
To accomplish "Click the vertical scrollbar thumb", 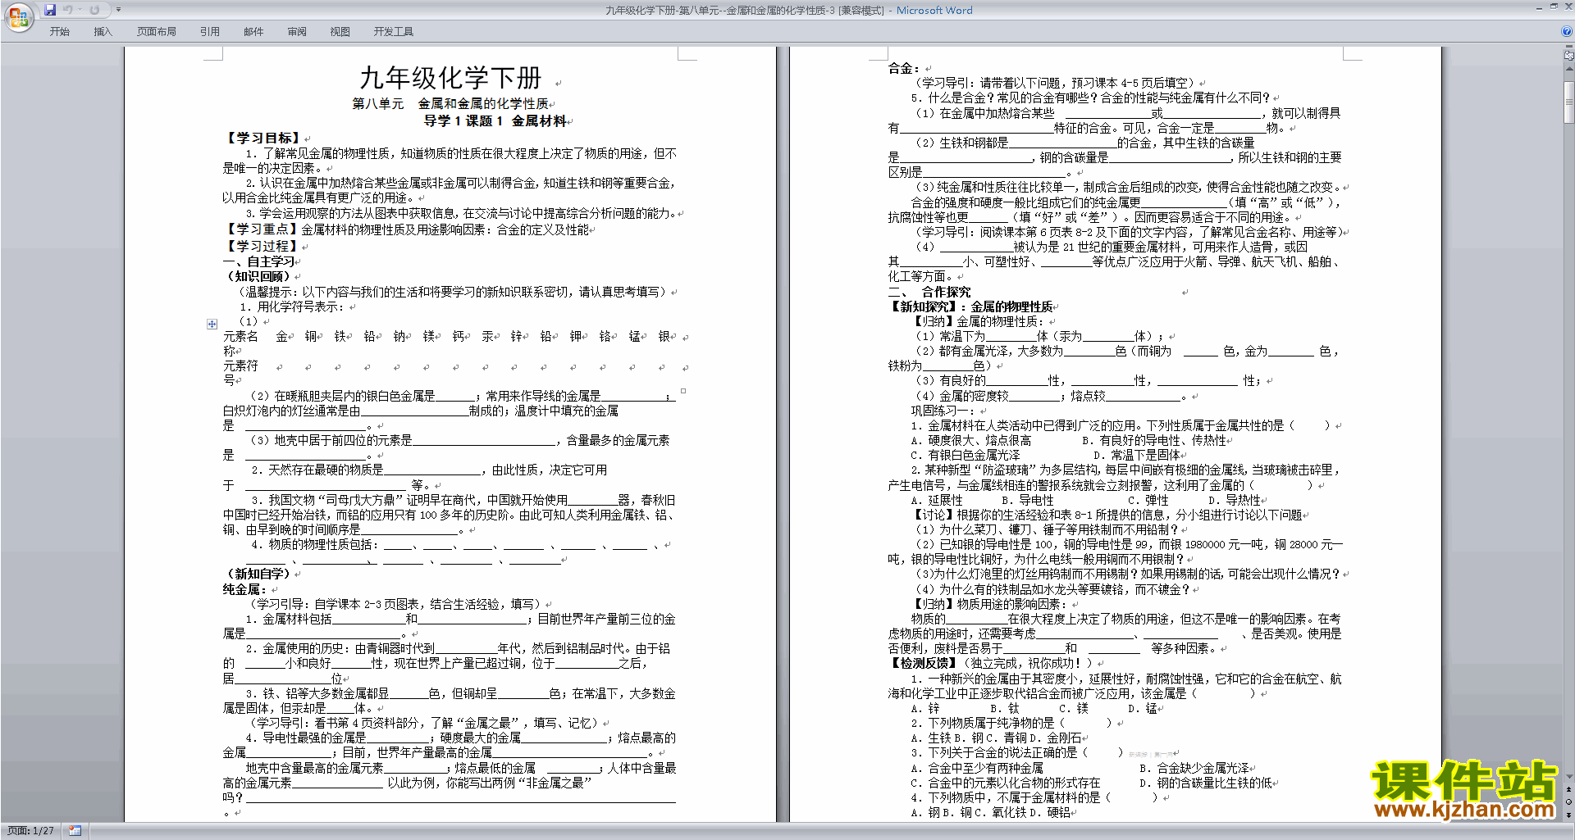I will pos(1568,102).
